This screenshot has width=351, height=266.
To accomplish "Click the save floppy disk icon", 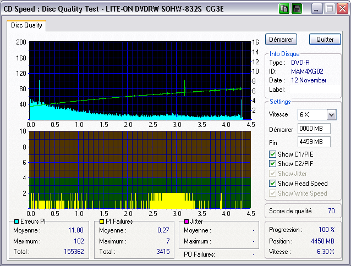I will point(297,9).
